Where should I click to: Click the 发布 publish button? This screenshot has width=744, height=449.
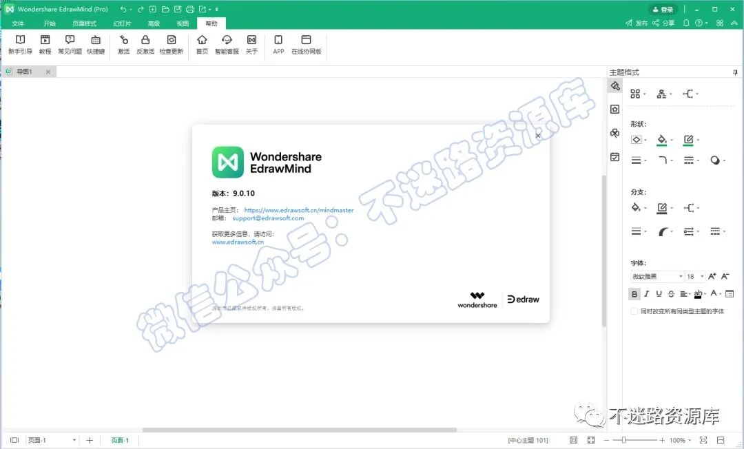[637, 23]
